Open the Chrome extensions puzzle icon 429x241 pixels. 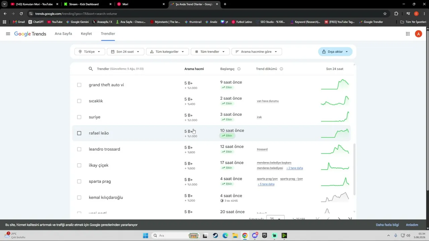(x=396, y=14)
